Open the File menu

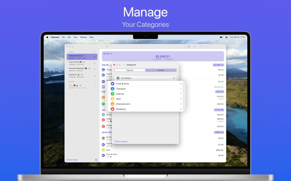(63, 37)
